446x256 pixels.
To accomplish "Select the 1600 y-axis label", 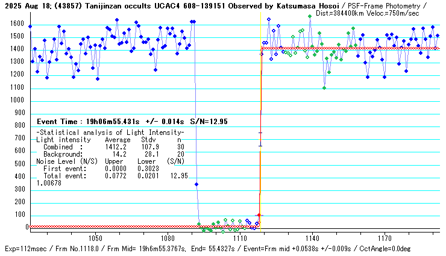I will pyautogui.click(x=16, y=24).
